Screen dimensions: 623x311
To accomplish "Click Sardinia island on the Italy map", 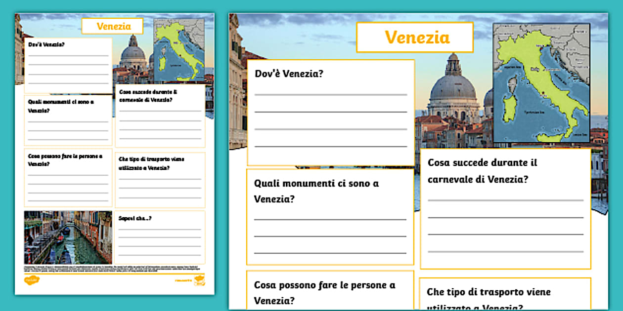I will point(509,108).
